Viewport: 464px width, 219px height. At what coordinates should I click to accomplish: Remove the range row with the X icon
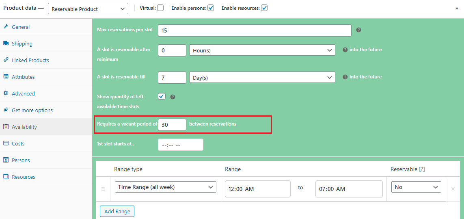(453, 189)
